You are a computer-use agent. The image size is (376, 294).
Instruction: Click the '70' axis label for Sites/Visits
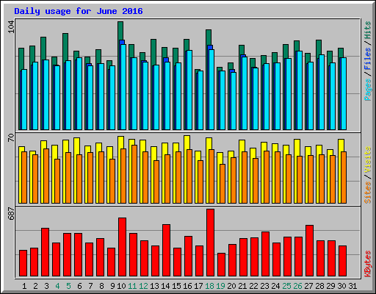[11, 137]
